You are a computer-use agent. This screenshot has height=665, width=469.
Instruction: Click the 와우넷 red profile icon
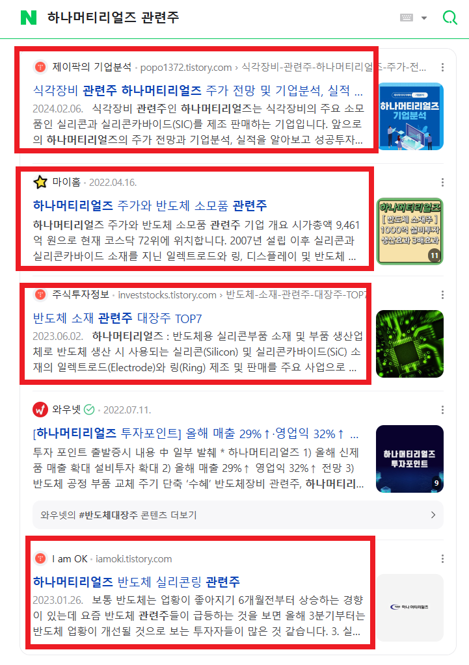(x=40, y=410)
